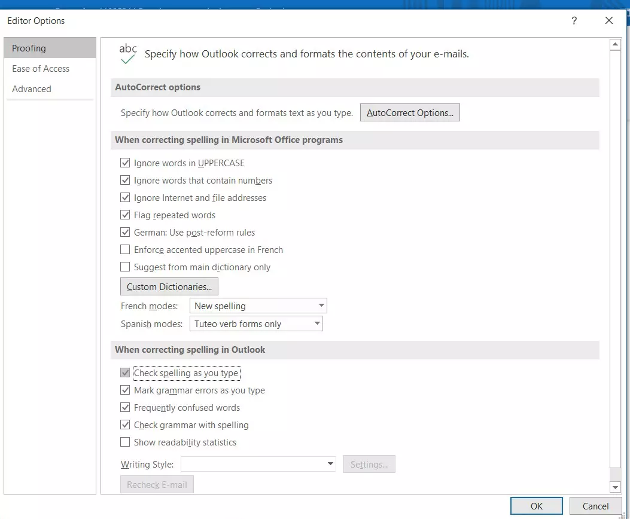Uncheck Mark grammar errors as you type

pos(125,390)
